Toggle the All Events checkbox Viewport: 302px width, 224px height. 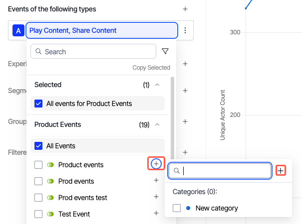click(38, 146)
